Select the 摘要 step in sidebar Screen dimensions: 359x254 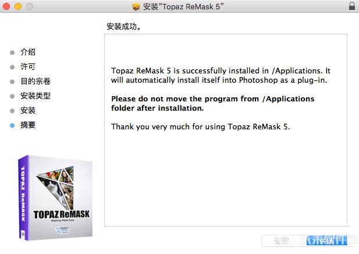click(28, 125)
